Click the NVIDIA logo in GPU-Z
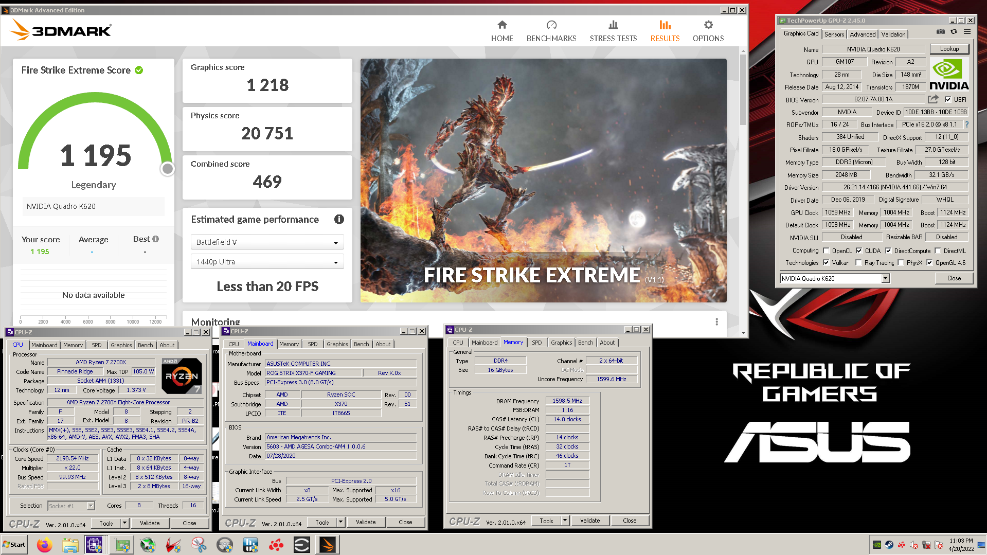Image resolution: width=987 pixels, height=555 pixels. (949, 75)
